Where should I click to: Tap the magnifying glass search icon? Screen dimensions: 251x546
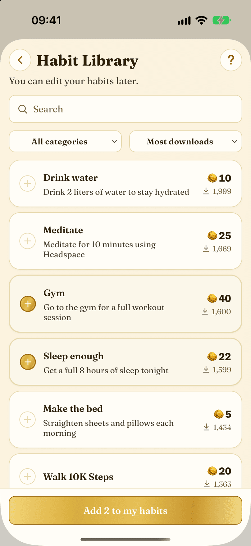pos(23,109)
